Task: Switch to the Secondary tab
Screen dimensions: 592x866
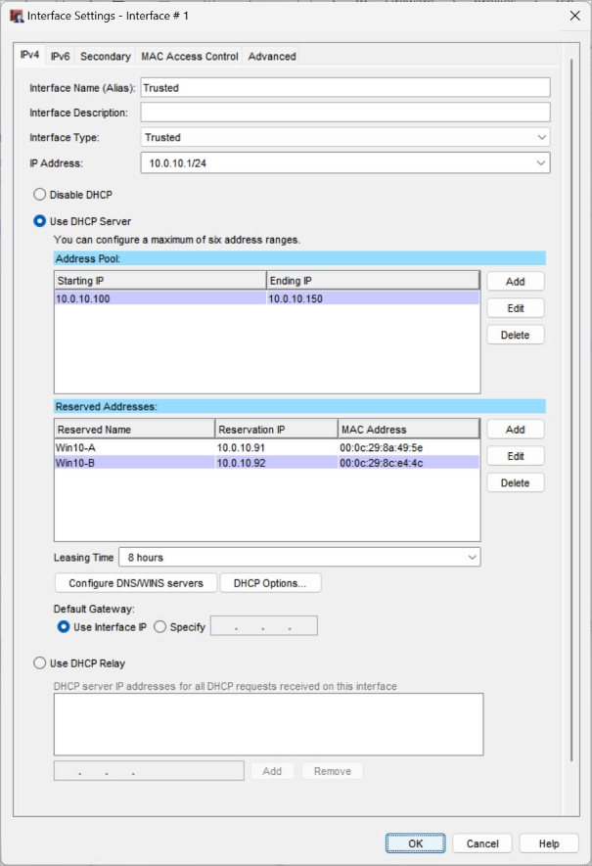Action: pyautogui.click(x=105, y=57)
